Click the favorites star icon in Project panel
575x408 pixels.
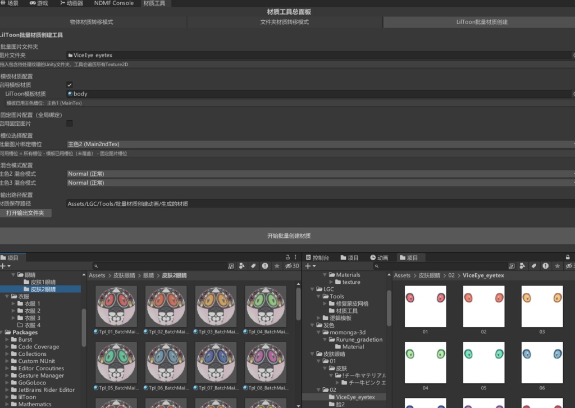click(x=277, y=265)
